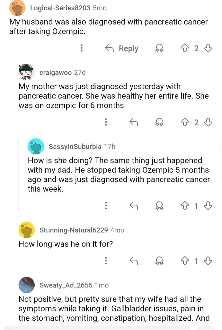Reply to SassyInSuburbia's comment with arrow icon
The width and height of the screenshot is (222, 330).
tap(133, 206)
